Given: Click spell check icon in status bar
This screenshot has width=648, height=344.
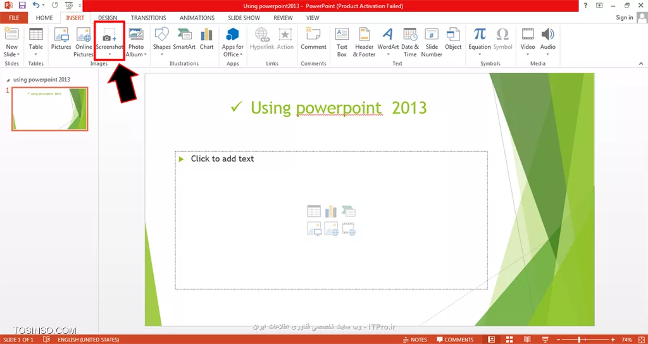Looking at the screenshot, I should 47,340.
